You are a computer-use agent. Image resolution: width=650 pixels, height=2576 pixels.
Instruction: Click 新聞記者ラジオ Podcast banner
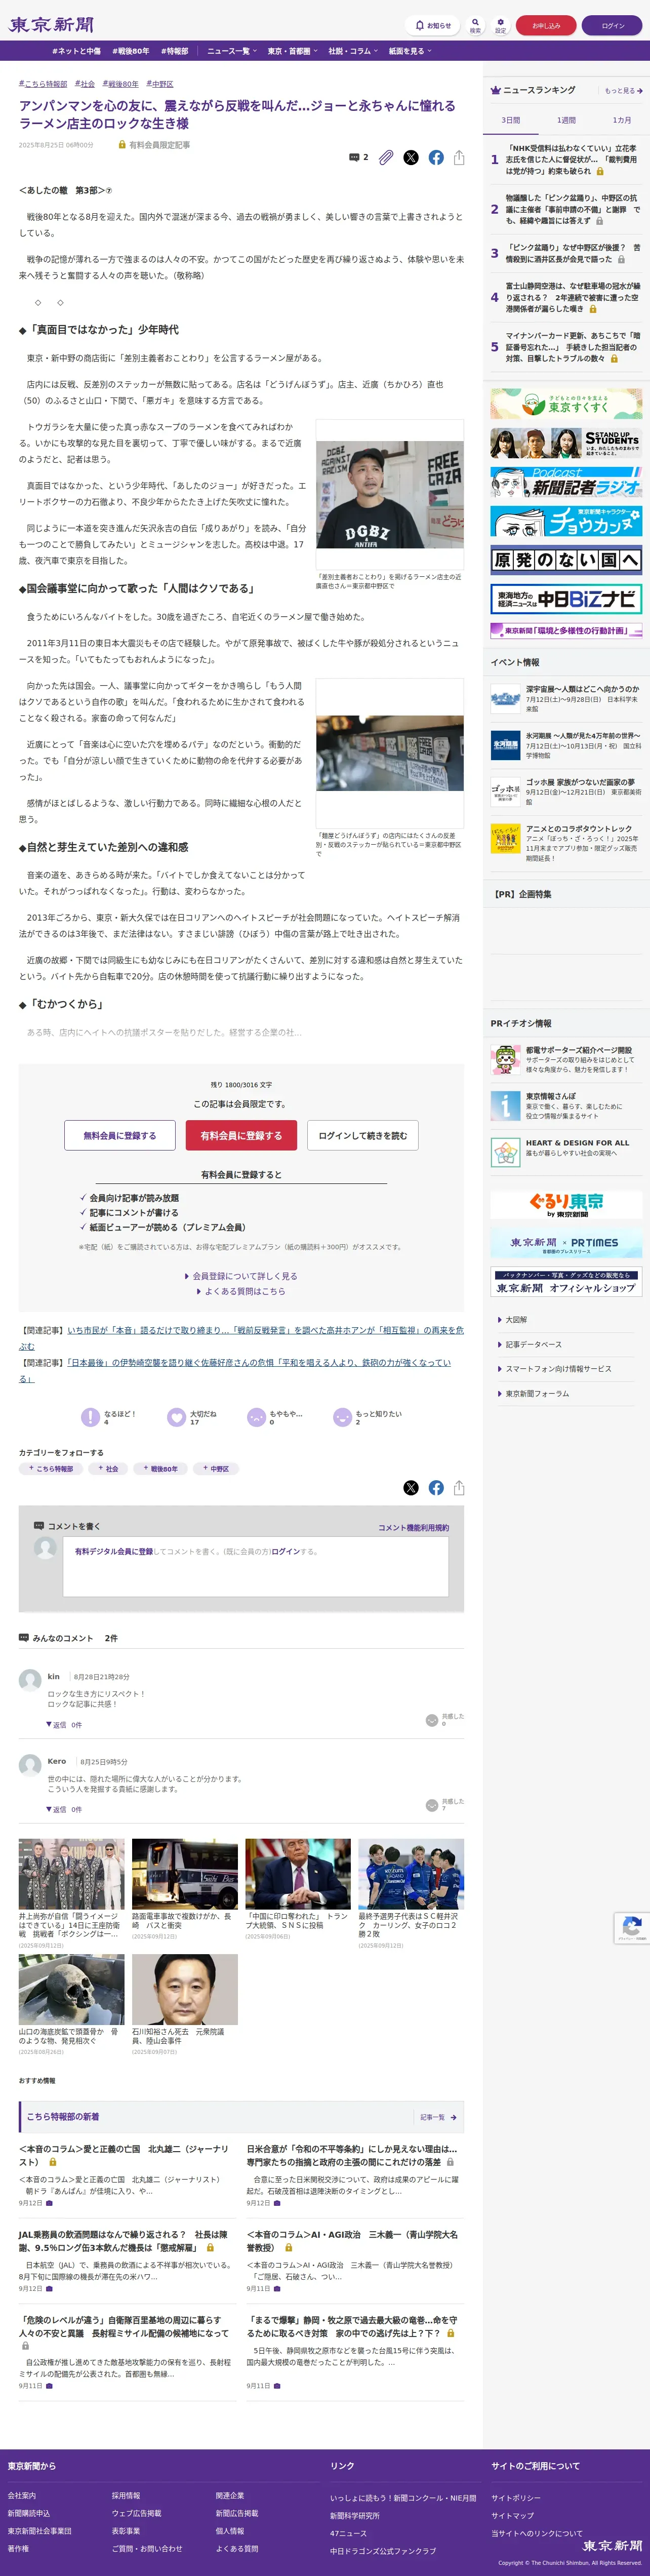click(x=566, y=482)
